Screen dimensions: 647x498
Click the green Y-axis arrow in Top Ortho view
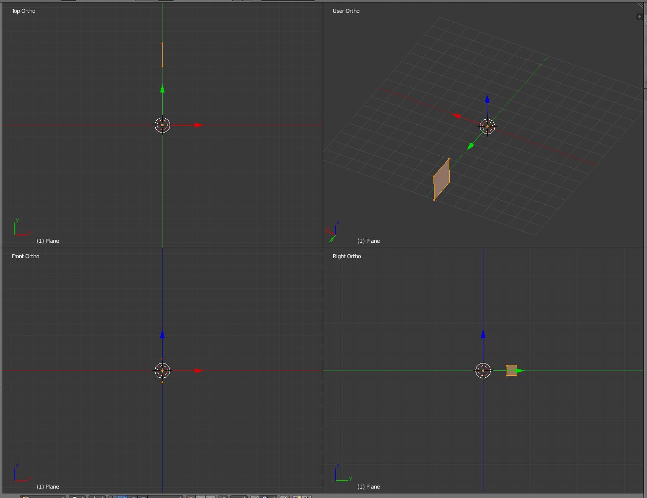[162, 89]
